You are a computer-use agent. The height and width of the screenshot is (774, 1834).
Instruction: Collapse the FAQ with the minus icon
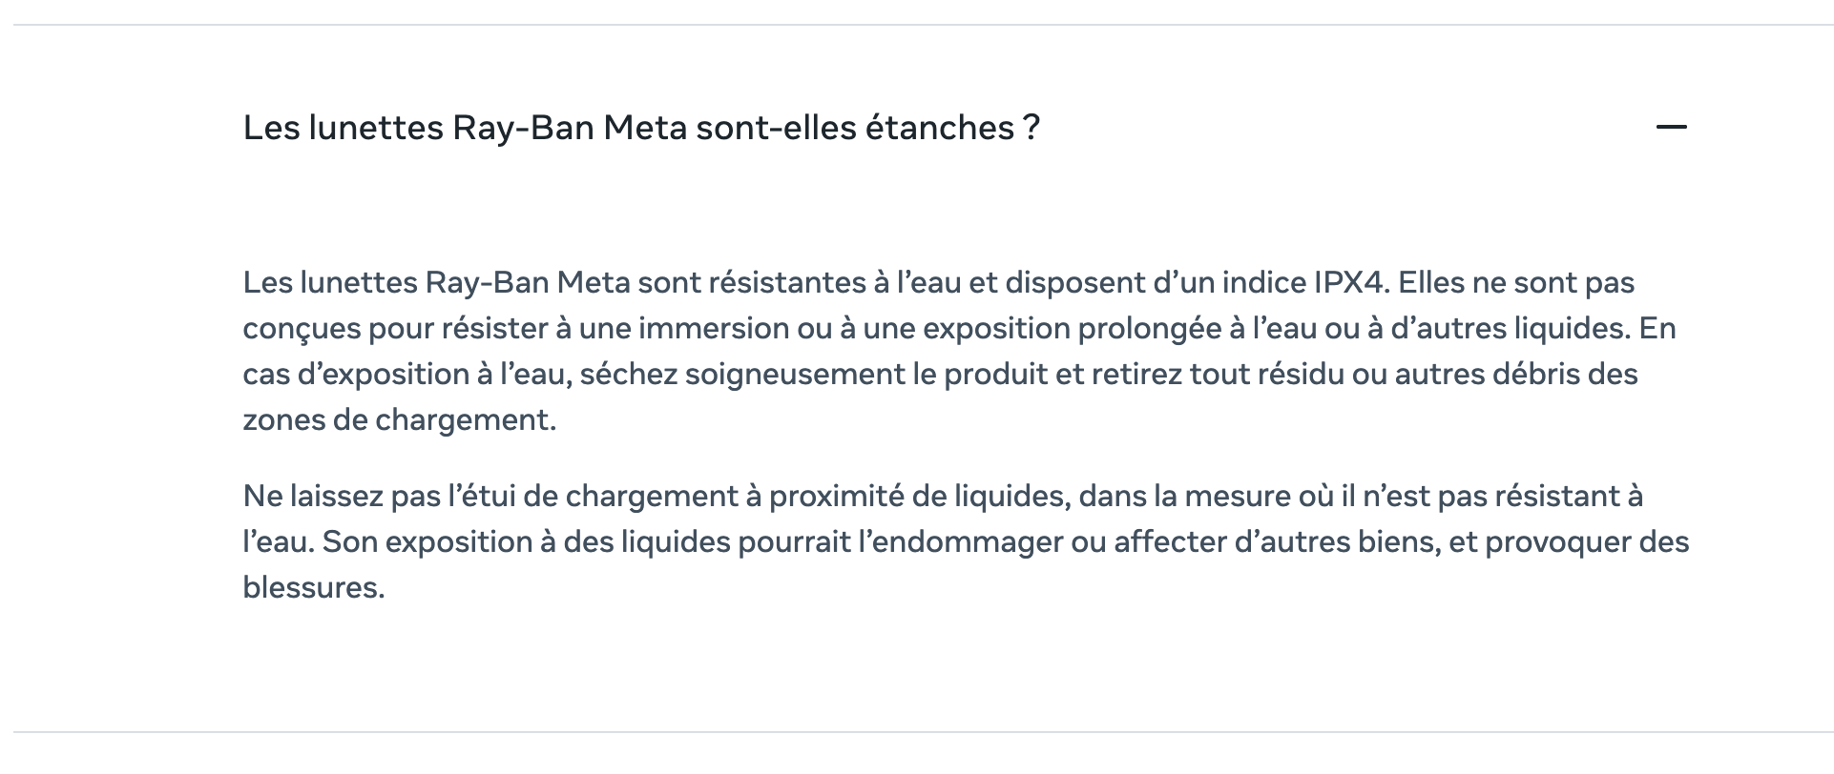1671,127
